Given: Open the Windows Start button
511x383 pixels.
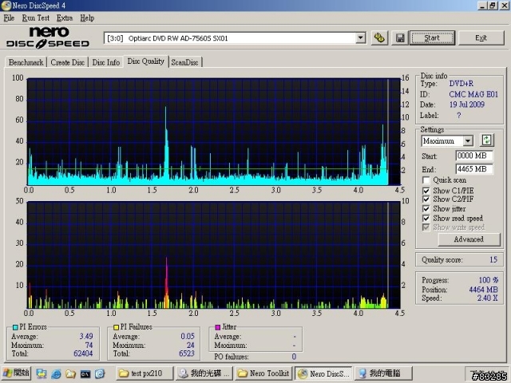Looking at the screenshot, I should [x=16, y=373].
